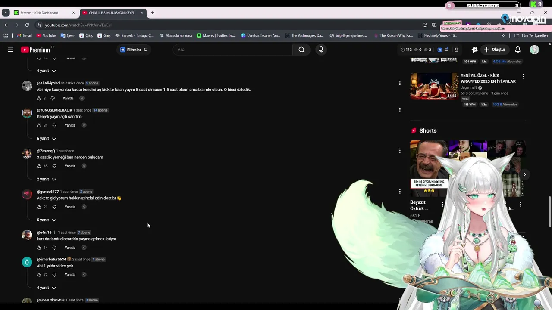Run search with the magnifier icon

click(x=301, y=50)
